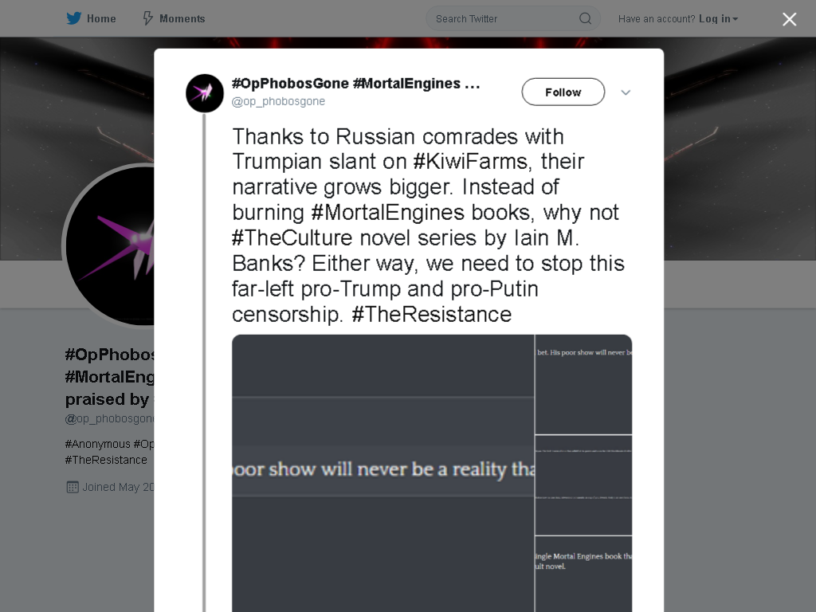Open the Log in dropdown
The width and height of the screenshot is (816, 612).
click(x=718, y=19)
